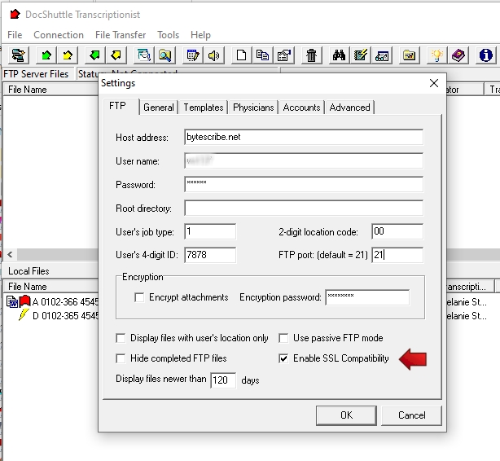Click the Display files newer than days field

223,380
